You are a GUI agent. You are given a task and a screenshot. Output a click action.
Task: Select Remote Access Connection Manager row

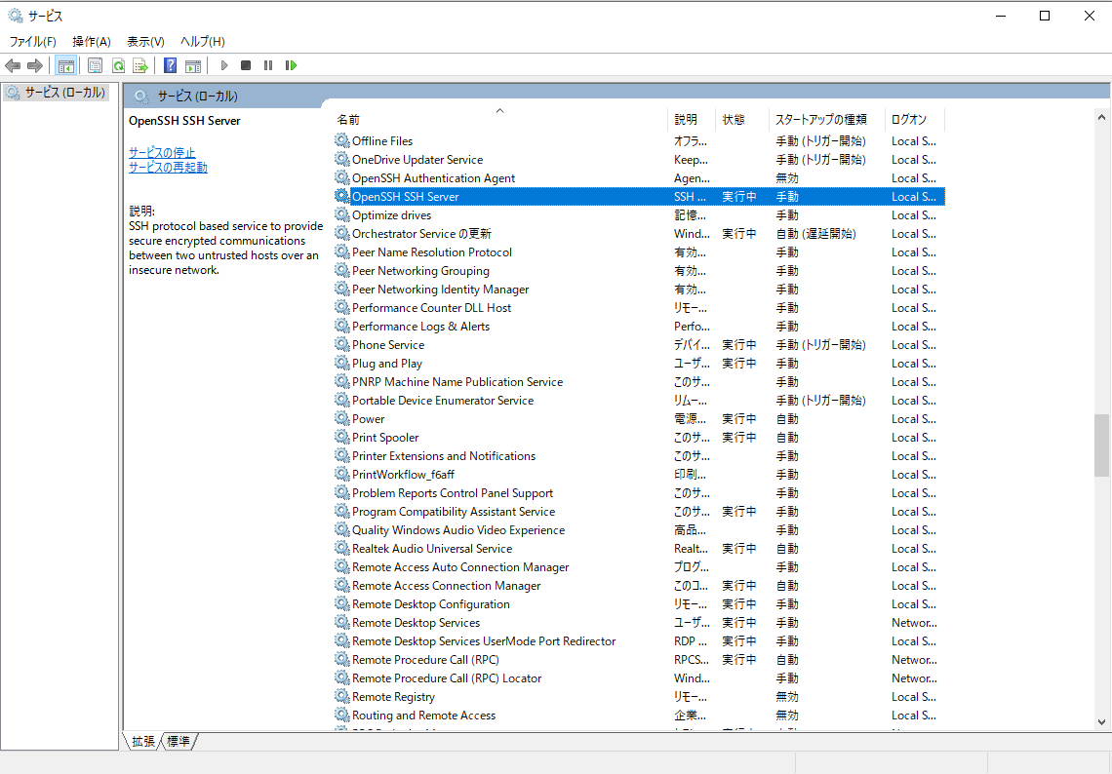tap(639, 585)
